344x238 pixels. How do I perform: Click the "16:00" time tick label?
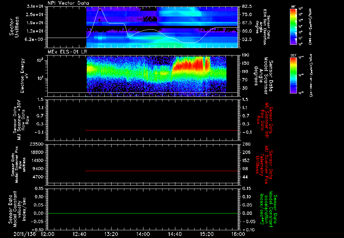coord(238,234)
